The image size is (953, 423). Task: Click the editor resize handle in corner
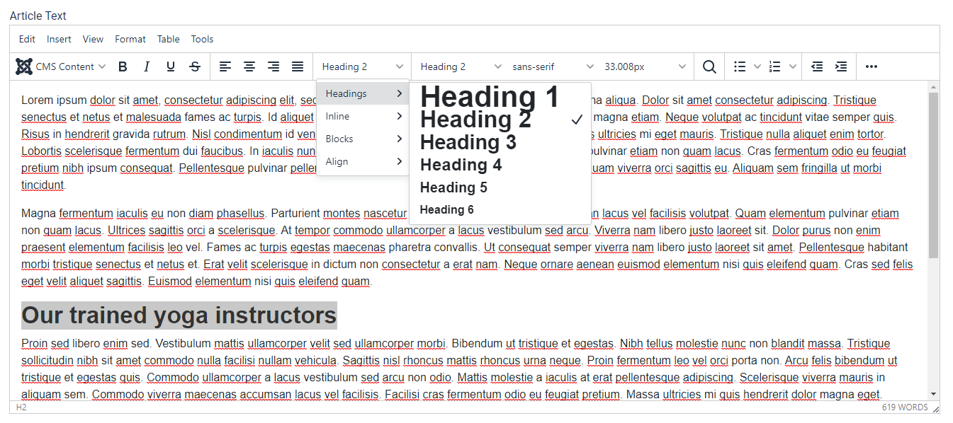(935, 409)
